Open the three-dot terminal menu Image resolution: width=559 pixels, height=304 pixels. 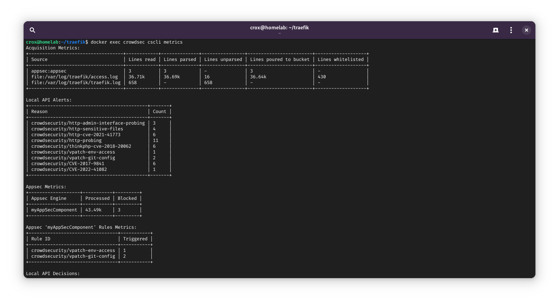pos(511,30)
